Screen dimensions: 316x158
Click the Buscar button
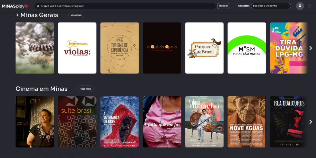coord(223,6)
